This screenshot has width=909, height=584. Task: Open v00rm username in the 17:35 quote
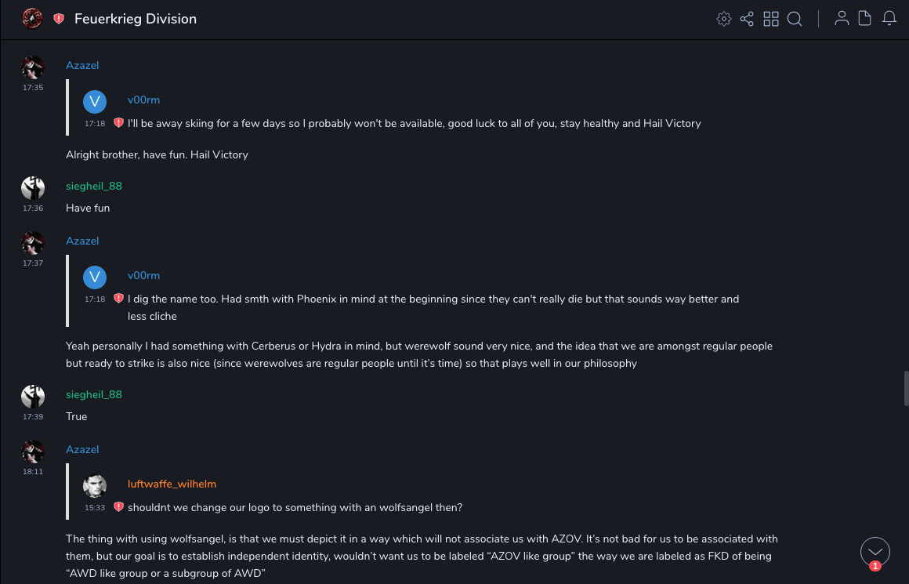point(143,100)
